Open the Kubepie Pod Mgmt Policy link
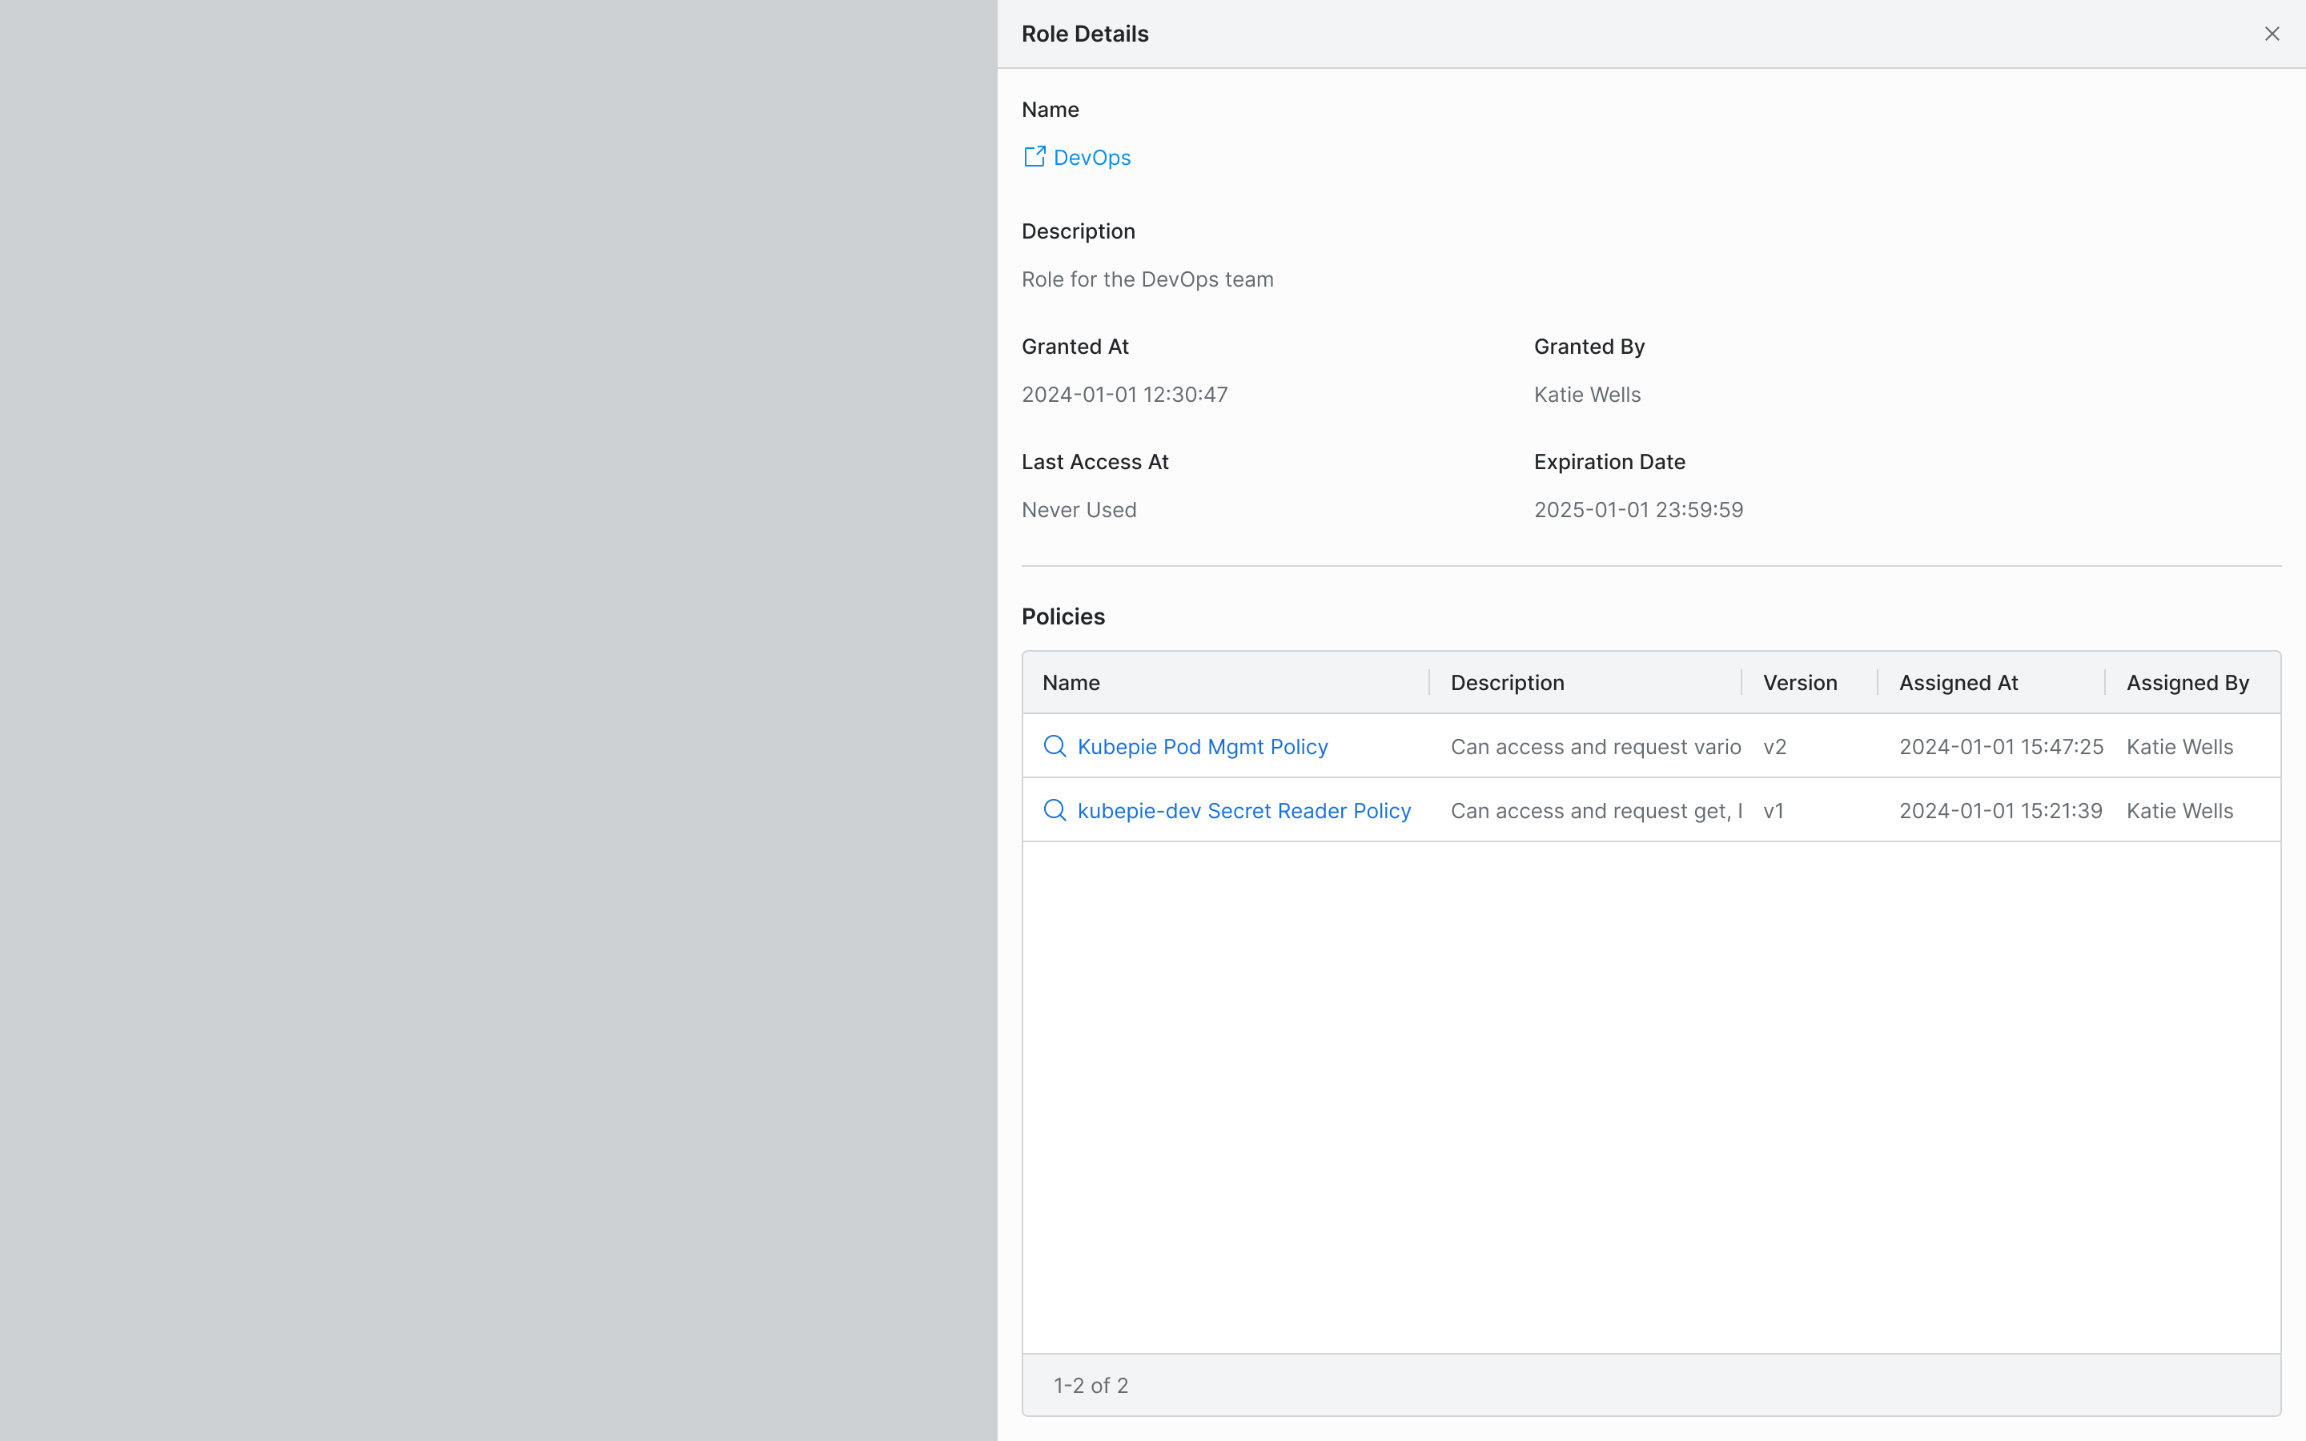2306x1441 pixels. [1203, 746]
